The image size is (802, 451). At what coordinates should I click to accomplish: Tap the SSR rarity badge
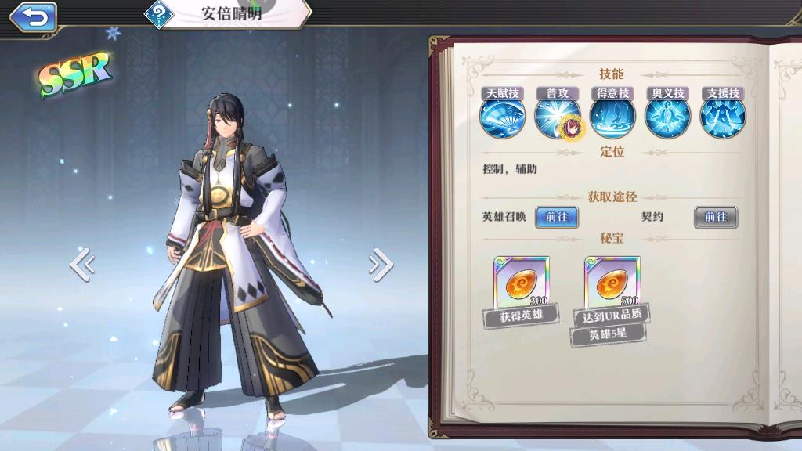point(74,74)
